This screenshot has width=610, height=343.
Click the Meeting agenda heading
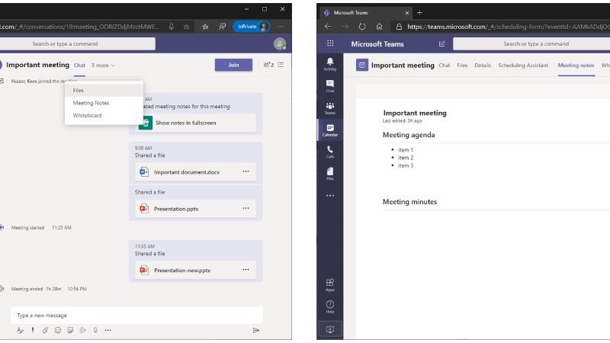tap(409, 135)
